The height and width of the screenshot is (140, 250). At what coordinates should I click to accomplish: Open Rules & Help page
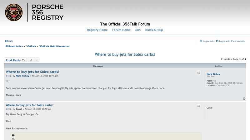click(x=154, y=30)
